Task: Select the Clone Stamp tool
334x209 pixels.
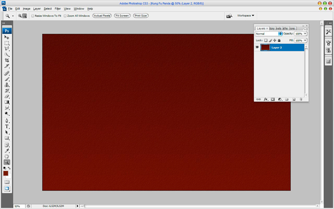Action: pyautogui.click(x=7, y=85)
